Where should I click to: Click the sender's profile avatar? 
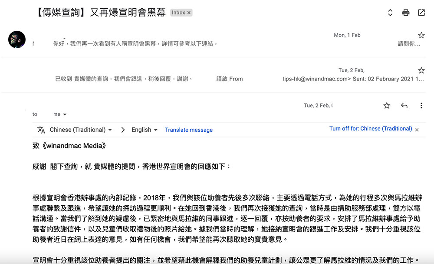coord(17,40)
